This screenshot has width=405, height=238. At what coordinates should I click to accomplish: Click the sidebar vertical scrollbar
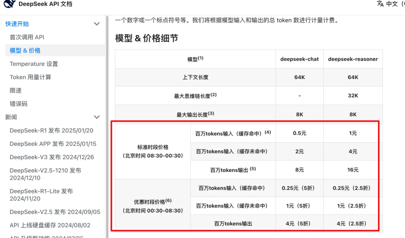(107, 126)
